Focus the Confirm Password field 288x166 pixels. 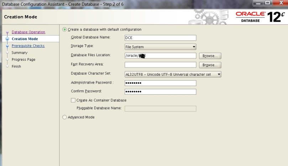160,92
